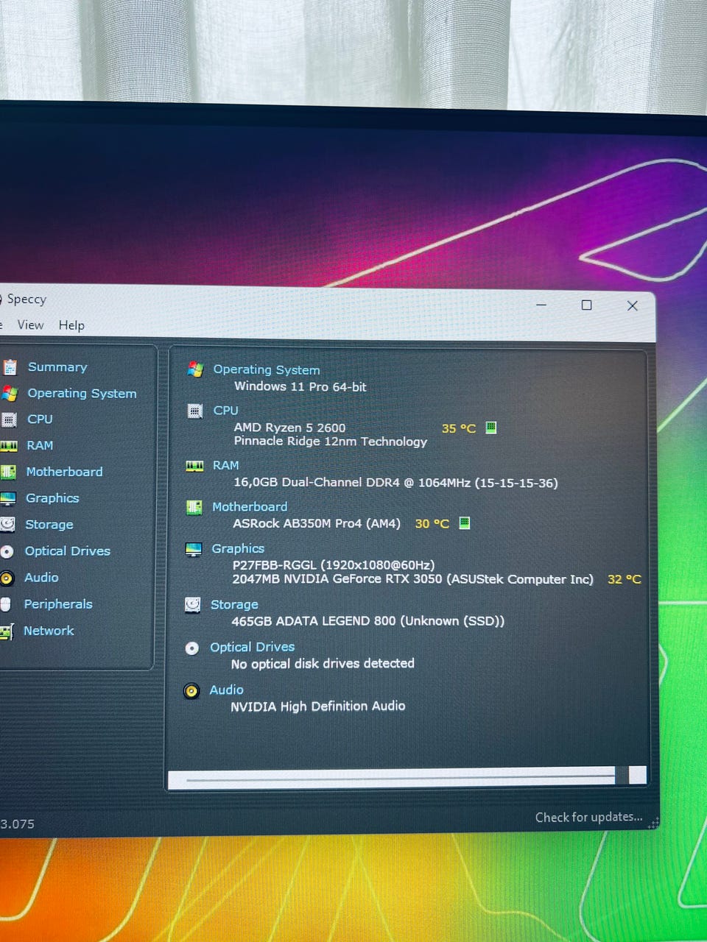Click the CPU chip icon in sidebar
The height and width of the screenshot is (942, 707).
click(x=8, y=419)
